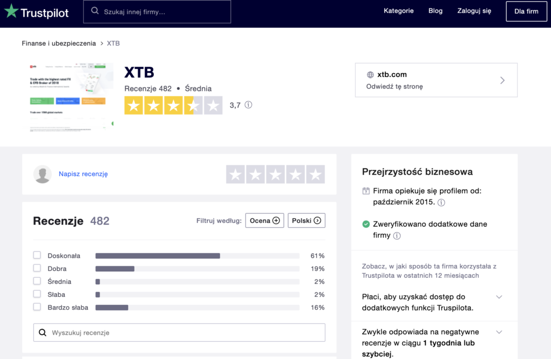Click the Dobra 19% rating bar

click(x=197, y=269)
